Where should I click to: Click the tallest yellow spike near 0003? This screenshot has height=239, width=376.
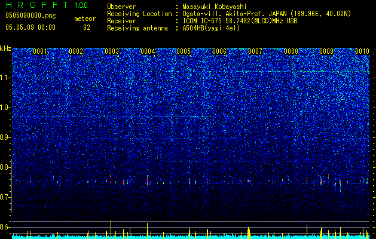111,229
